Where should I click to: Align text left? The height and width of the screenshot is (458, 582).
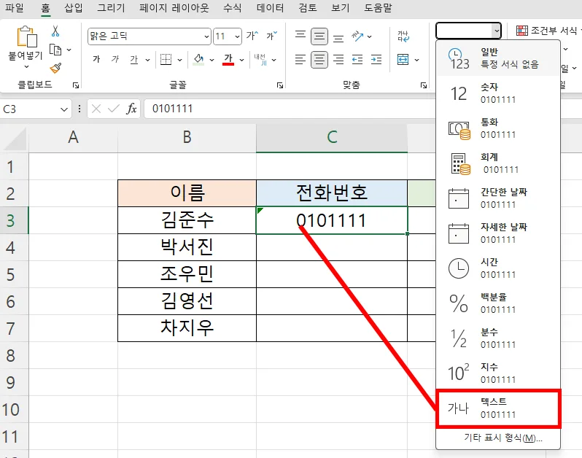[x=300, y=59]
